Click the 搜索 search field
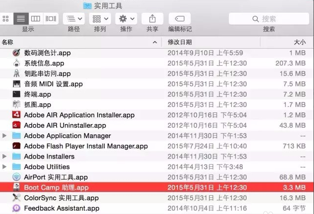Screen dimensions: 314x214 click(x=268, y=19)
